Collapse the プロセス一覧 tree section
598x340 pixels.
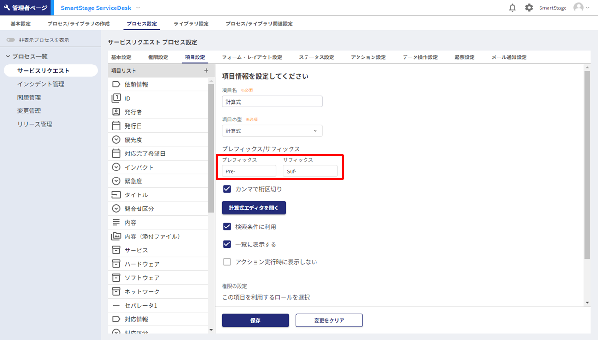click(x=8, y=57)
